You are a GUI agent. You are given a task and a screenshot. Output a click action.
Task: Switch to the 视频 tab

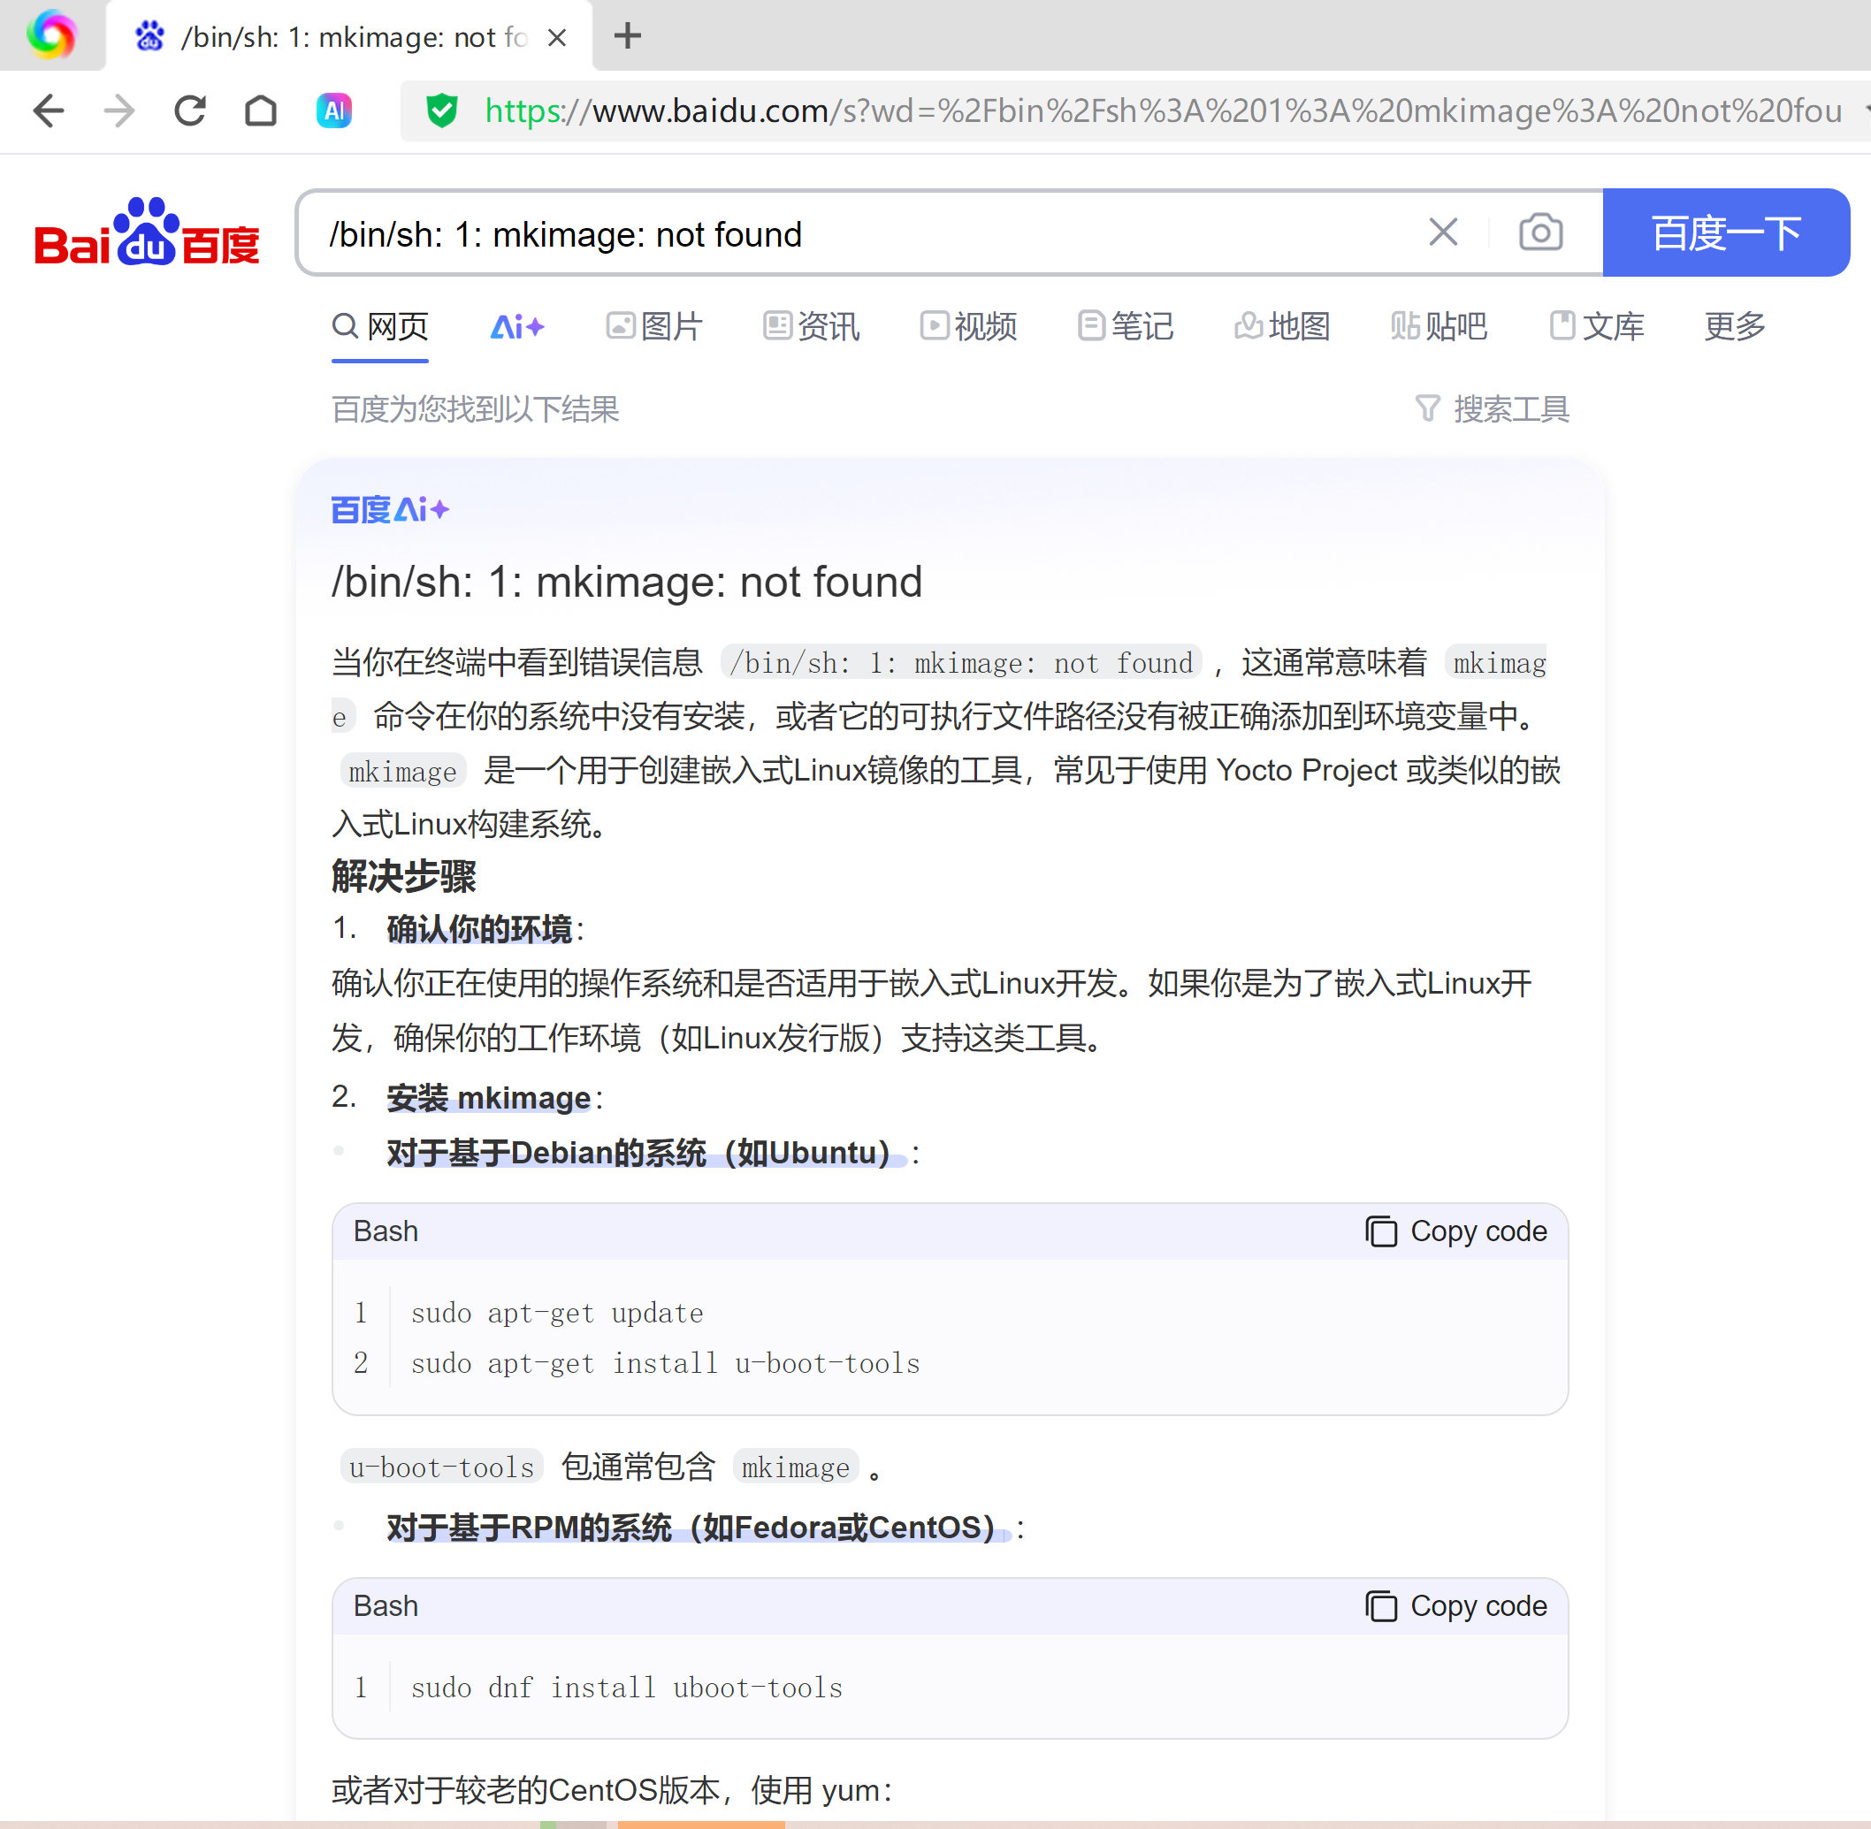coord(968,326)
